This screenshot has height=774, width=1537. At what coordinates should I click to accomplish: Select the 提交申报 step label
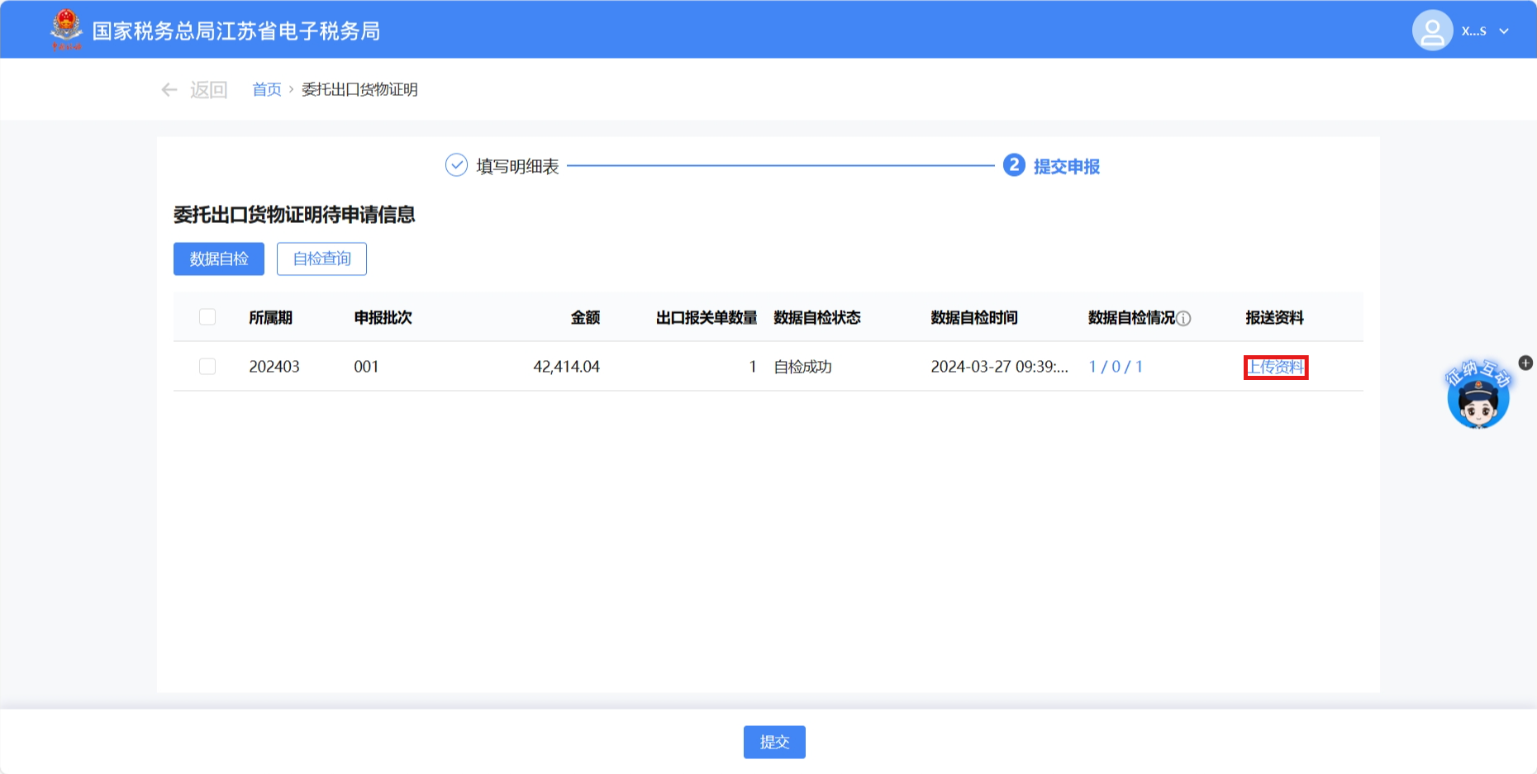pyautogui.click(x=1066, y=166)
